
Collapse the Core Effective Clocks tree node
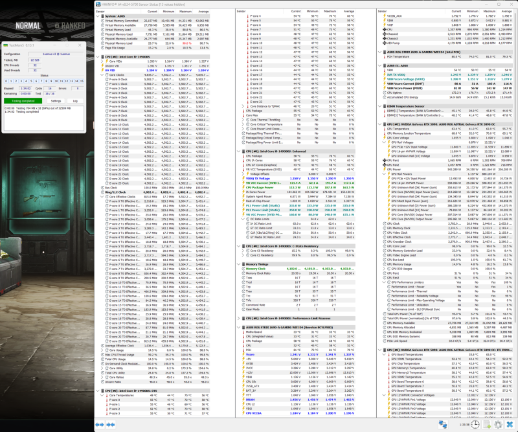point(102,197)
